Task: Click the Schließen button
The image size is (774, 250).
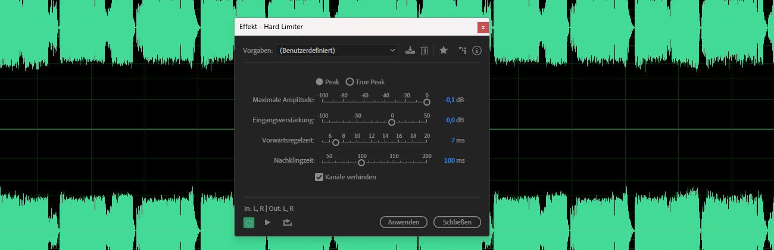Action: point(457,222)
